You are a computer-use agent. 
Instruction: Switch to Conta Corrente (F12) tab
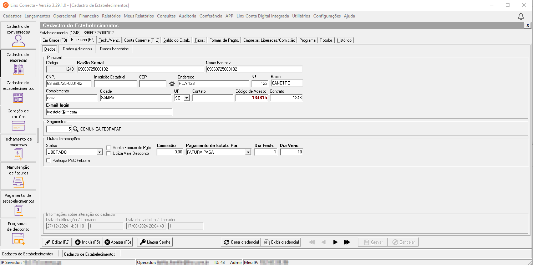pyautogui.click(x=142, y=40)
